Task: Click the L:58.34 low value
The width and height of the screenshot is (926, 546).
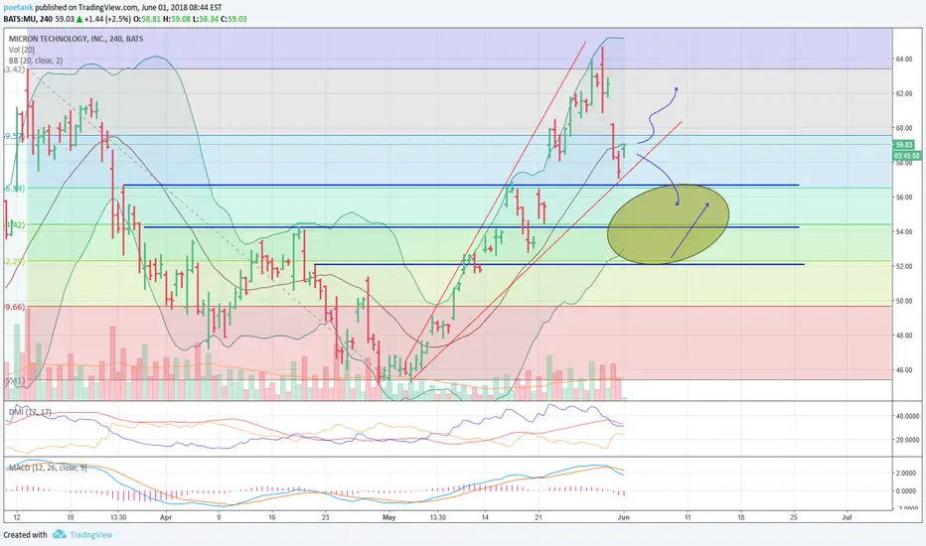Action: point(205,19)
